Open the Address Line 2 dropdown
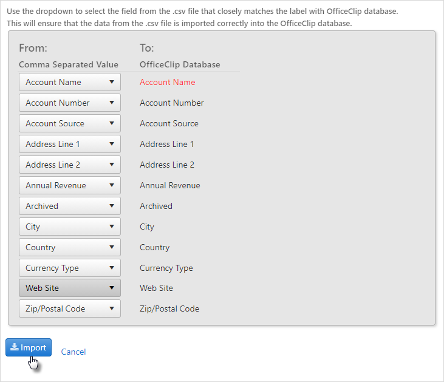This screenshot has height=382, width=444. 70,165
